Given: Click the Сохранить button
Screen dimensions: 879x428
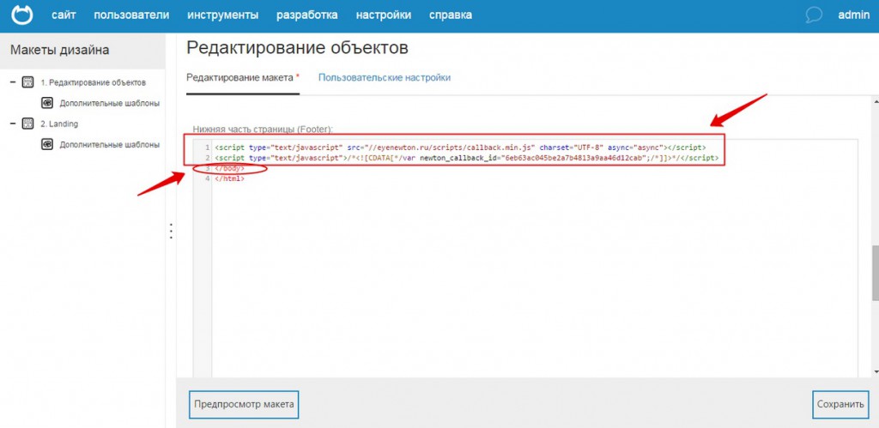Looking at the screenshot, I should click(x=841, y=404).
